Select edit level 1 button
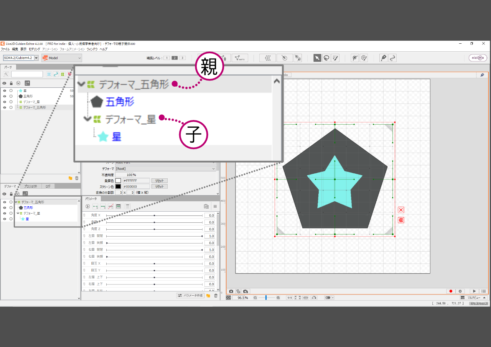491x347 pixels. [x=167, y=58]
